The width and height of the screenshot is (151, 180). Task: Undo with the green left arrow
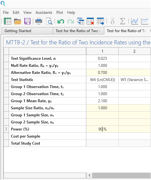point(61,22)
